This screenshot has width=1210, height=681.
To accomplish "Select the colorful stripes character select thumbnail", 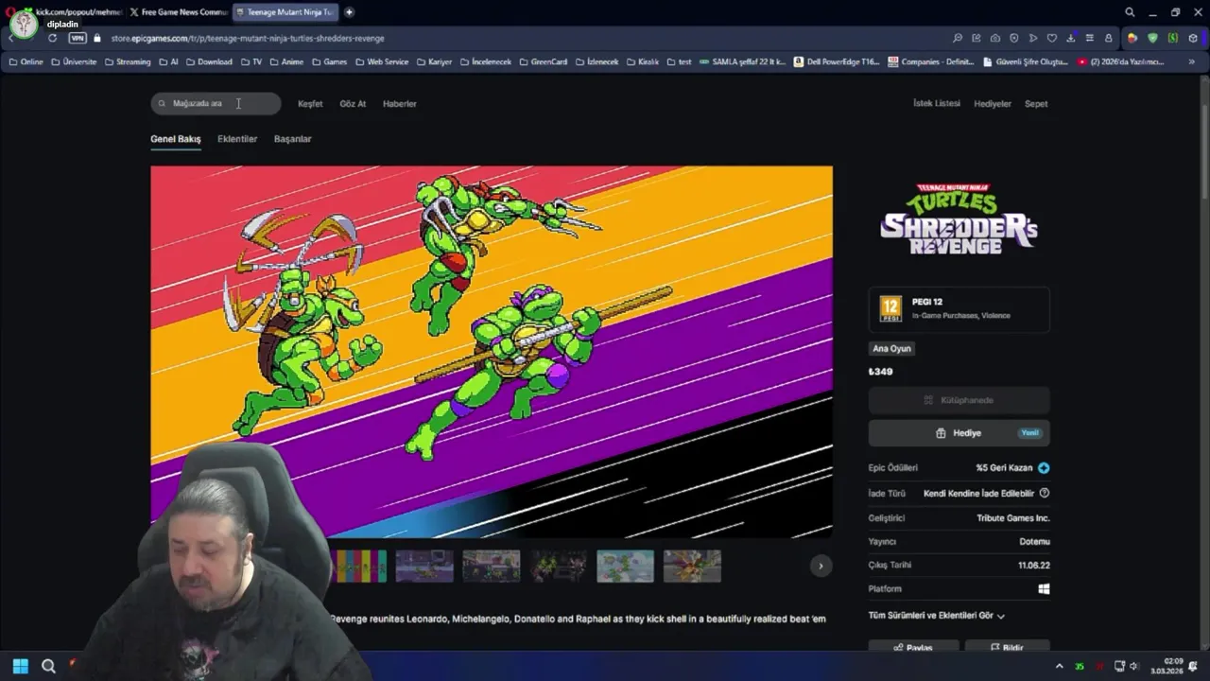I will [x=361, y=566].
